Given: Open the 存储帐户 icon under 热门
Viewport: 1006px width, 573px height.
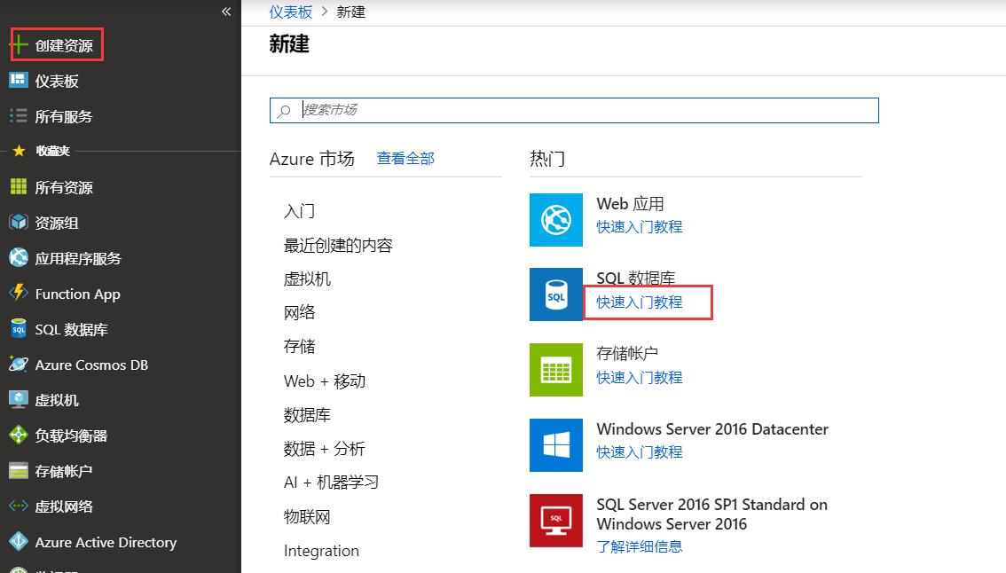Looking at the screenshot, I should [555, 370].
